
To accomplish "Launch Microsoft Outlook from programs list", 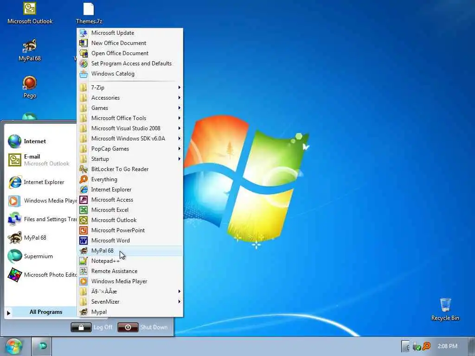I will point(130,220).
